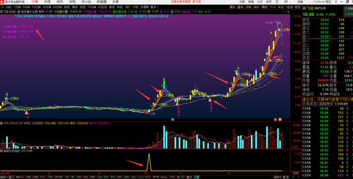Viewport: 353px width, 179px height.
Task: Open indicator 设置 at bottom bar
Action: [197, 177]
